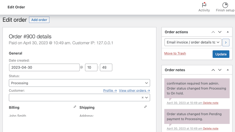Screen dimensions: 235x132
Task: Clear the selected customer with the x icon
Action: (142, 98)
